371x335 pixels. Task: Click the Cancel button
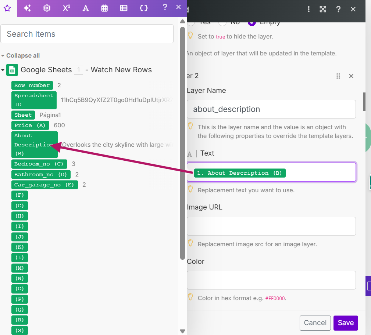[x=315, y=323]
